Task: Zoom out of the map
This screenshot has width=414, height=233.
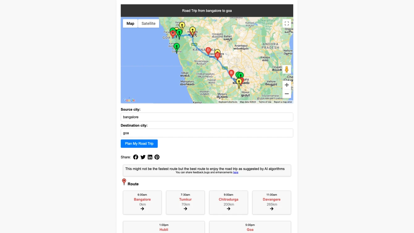Action: 287,94
